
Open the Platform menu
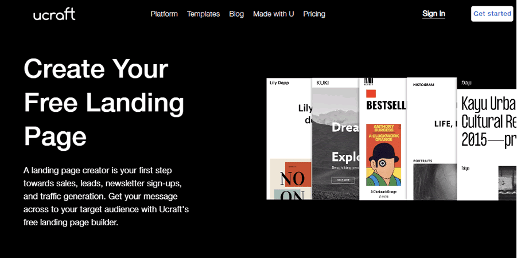[164, 14]
